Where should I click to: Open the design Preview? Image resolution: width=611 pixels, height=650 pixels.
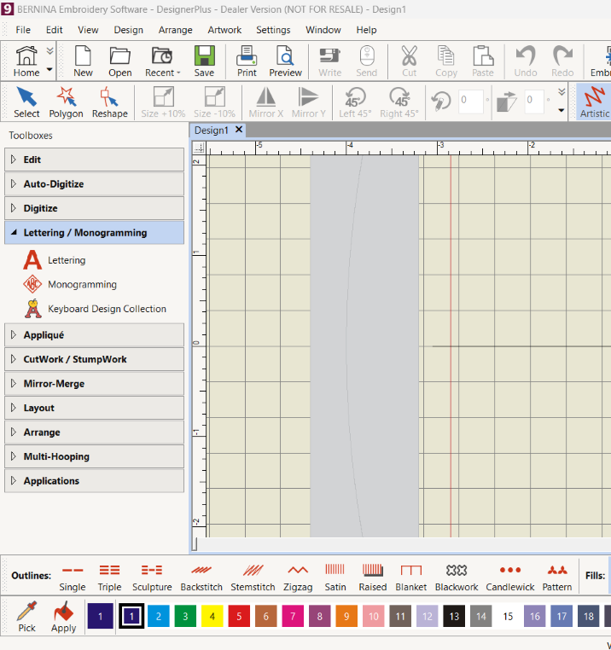[x=285, y=61]
